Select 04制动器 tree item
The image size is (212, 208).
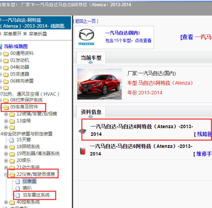[20, 67]
